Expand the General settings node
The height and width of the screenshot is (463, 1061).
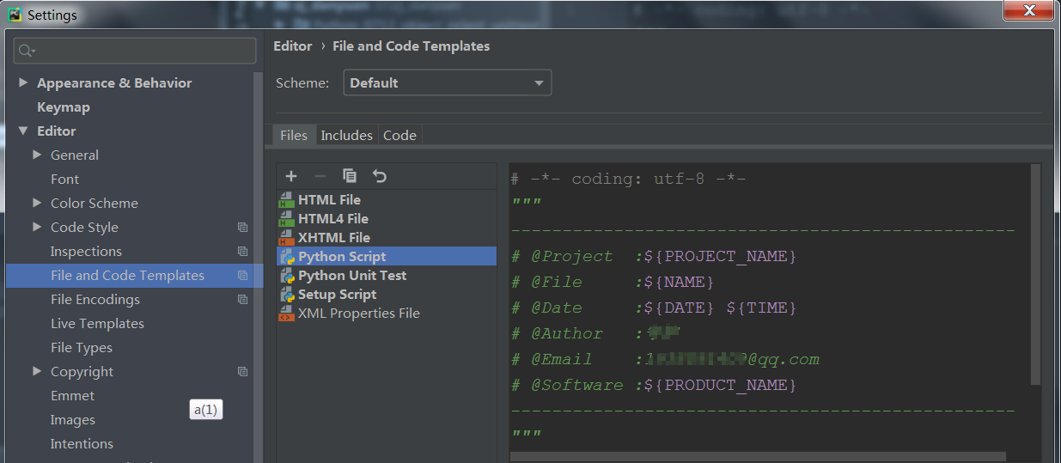[37, 155]
